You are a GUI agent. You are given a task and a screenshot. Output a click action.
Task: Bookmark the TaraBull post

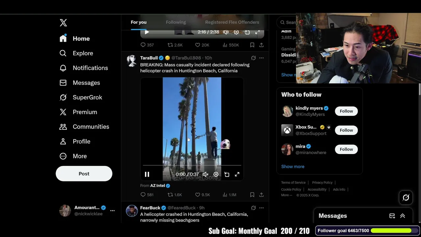pos(252,195)
